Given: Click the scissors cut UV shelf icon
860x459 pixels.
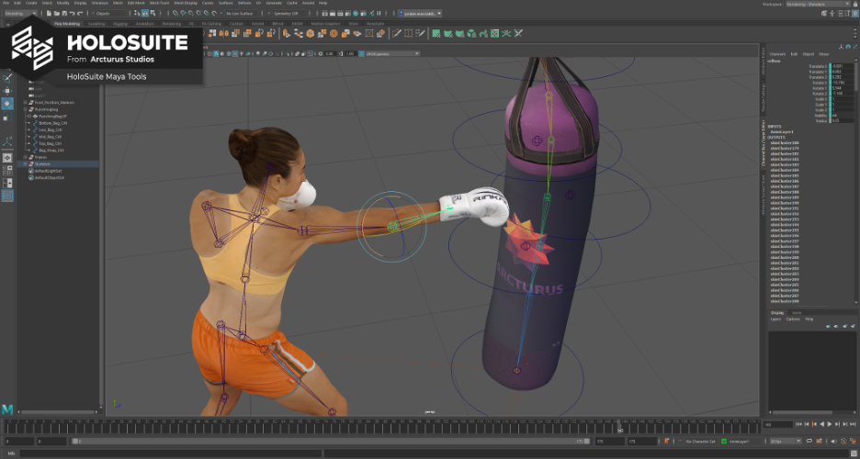Looking at the screenshot, I should (519, 33).
